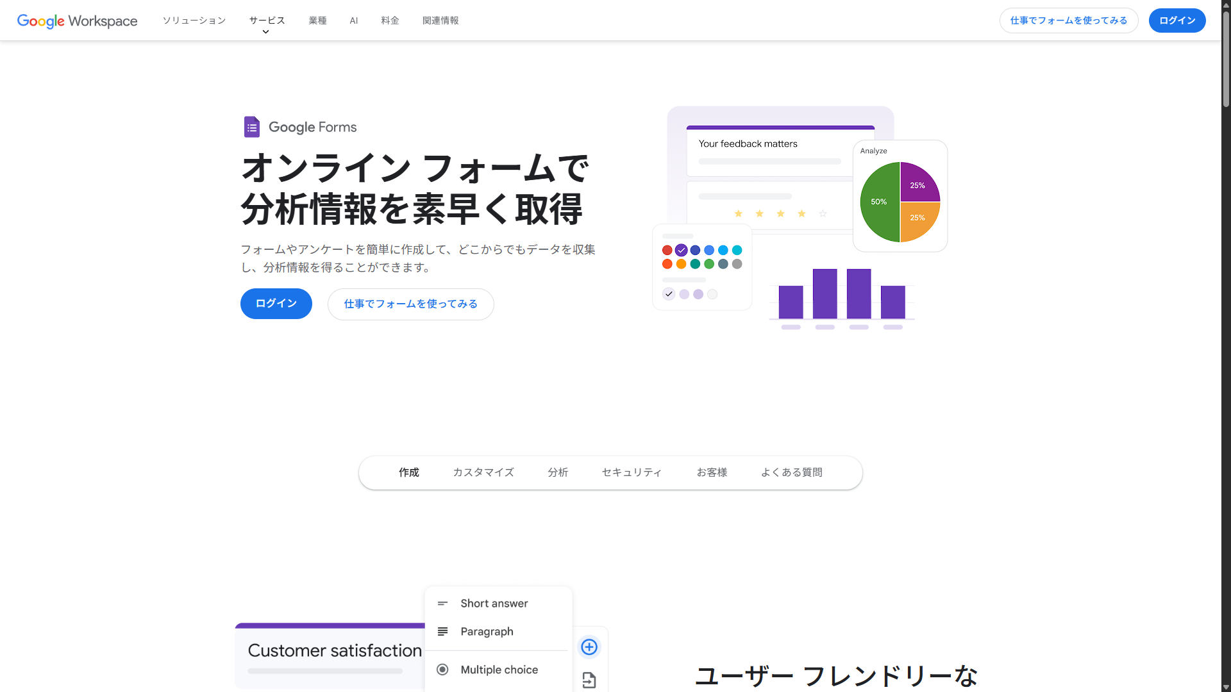Select the Paragraph question type icon
The width and height of the screenshot is (1231, 692).
(442, 631)
